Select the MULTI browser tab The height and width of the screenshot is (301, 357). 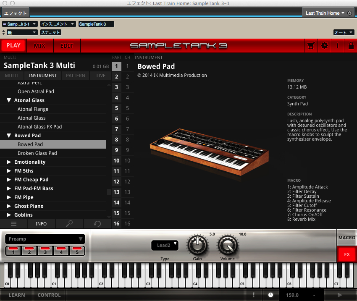coord(12,76)
